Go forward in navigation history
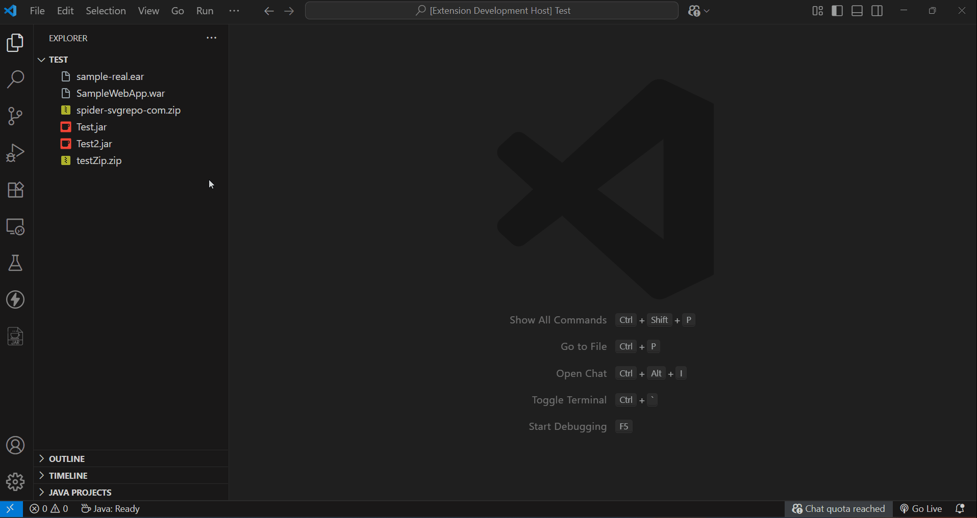The height and width of the screenshot is (518, 977). pos(289,11)
